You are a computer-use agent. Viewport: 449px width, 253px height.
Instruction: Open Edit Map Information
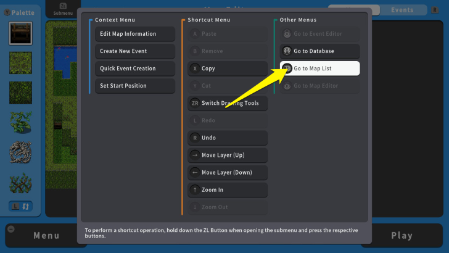(135, 34)
